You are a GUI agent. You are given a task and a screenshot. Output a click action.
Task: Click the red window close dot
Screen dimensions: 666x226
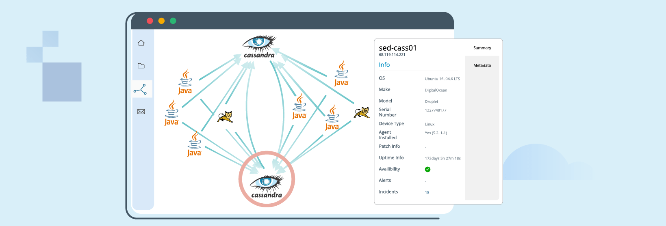click(x=150, y=21)
